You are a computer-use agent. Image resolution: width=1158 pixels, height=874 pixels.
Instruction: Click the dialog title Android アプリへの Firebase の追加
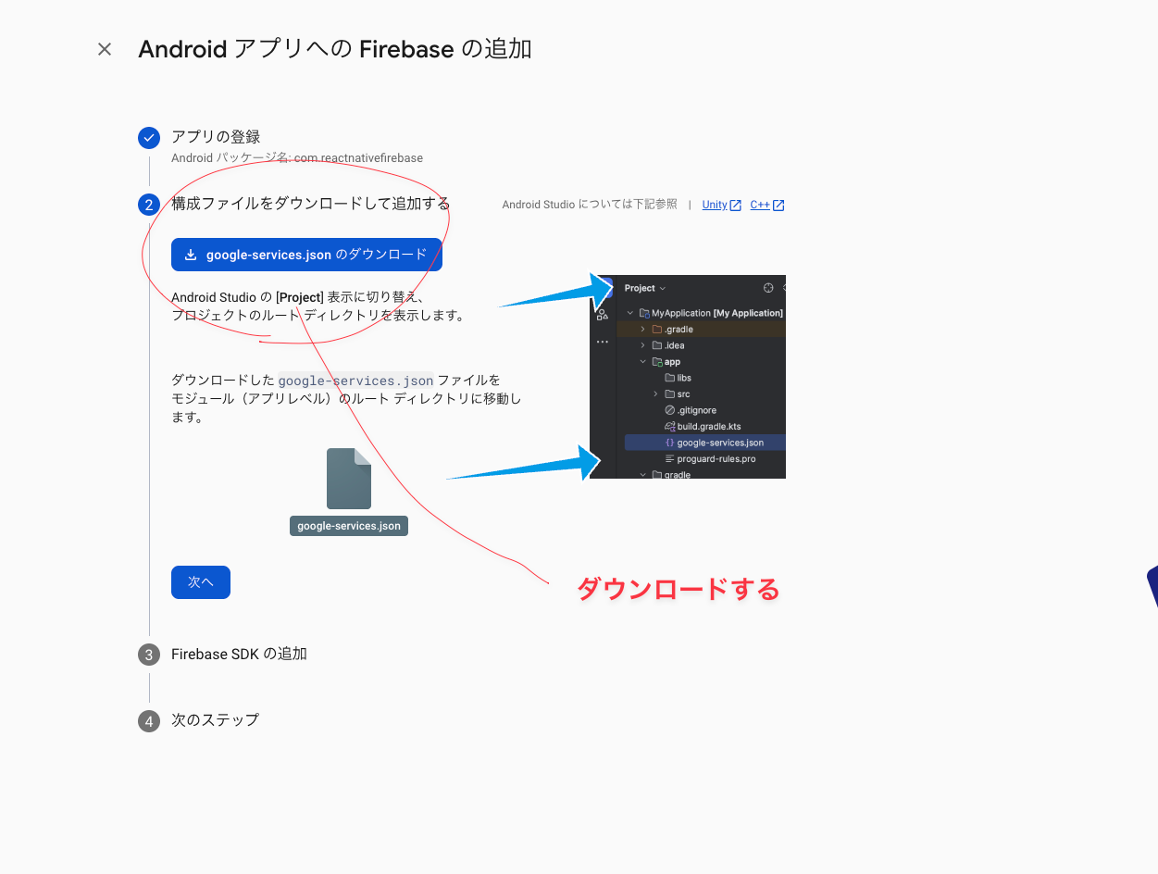click(335, 49)
